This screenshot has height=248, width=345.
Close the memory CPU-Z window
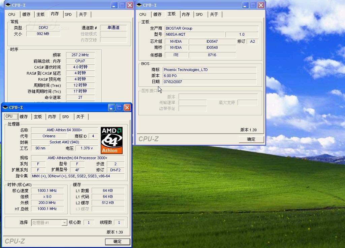tap(130, 5)
